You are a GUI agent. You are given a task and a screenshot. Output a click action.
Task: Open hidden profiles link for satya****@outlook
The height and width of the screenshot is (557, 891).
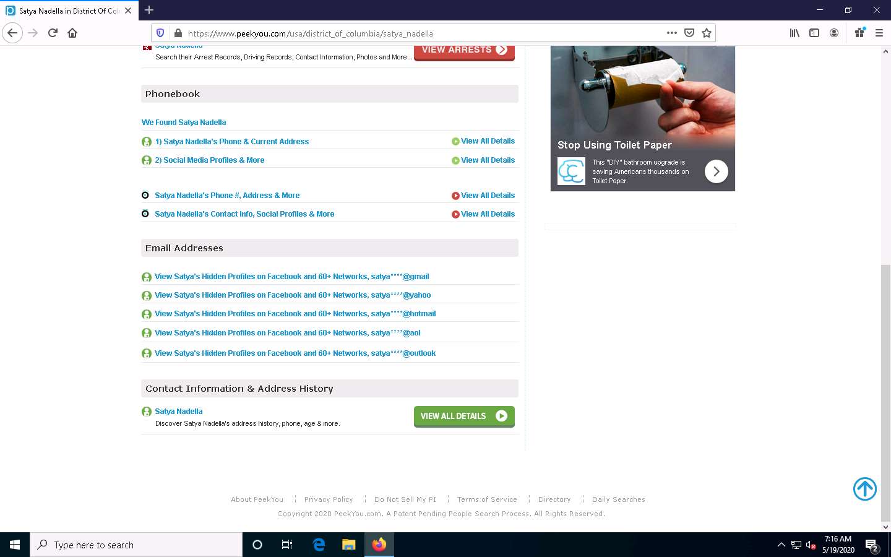click(x=295, y=353)
